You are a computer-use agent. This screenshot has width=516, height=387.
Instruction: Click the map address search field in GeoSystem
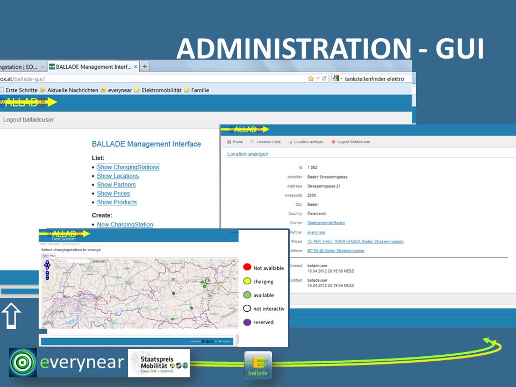[73, 261]
